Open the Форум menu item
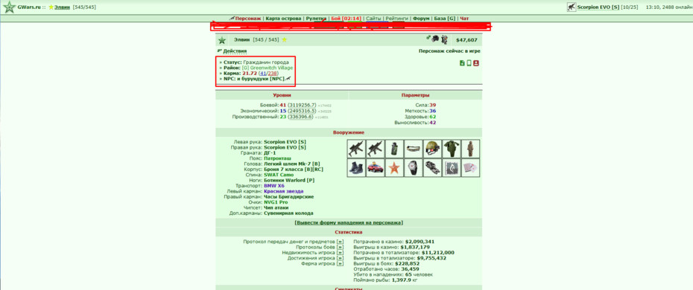This screenshot has width=693, height=290. tap(421, 19)
